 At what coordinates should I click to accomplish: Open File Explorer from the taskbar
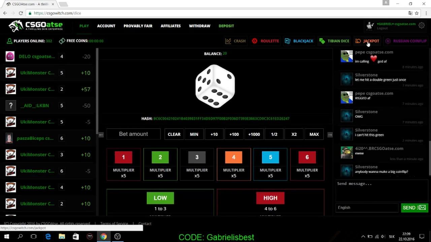click(62, 237)
